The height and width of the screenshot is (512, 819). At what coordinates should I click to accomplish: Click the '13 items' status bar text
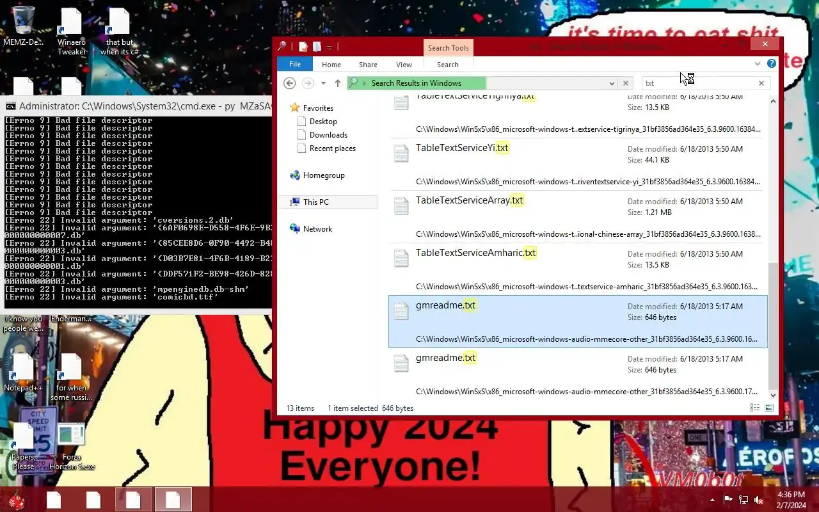pos(300,408)
